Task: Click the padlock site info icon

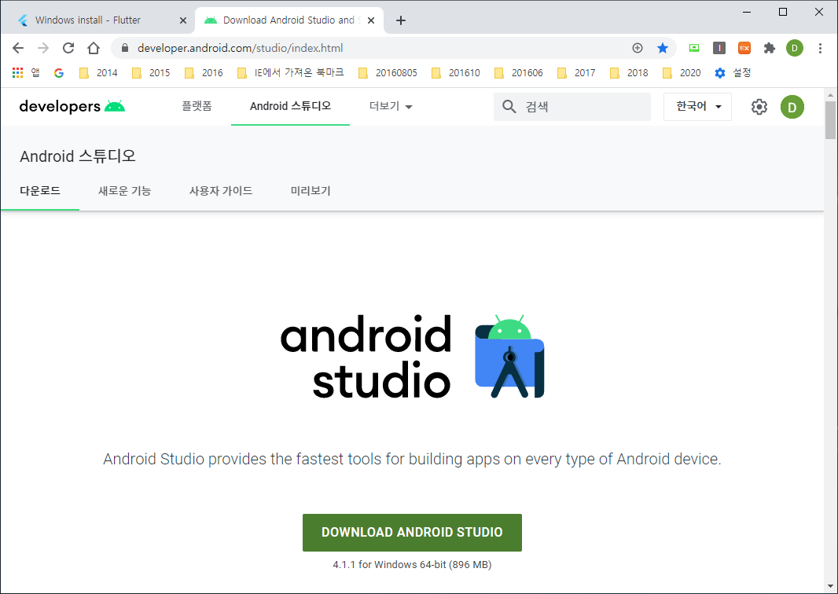Action: tap(125, 48)
